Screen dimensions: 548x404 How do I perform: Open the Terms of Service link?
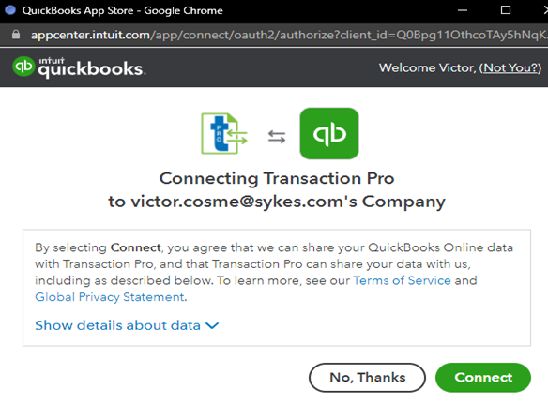(402, 280)
